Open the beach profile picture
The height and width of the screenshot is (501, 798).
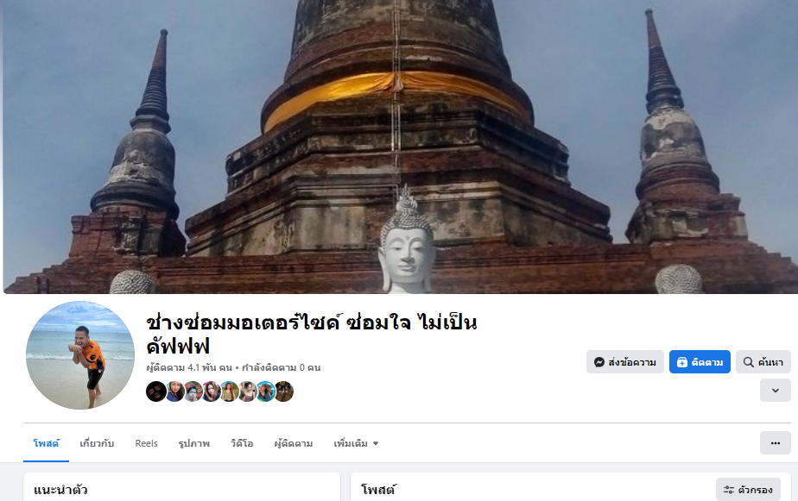[80, 355]
